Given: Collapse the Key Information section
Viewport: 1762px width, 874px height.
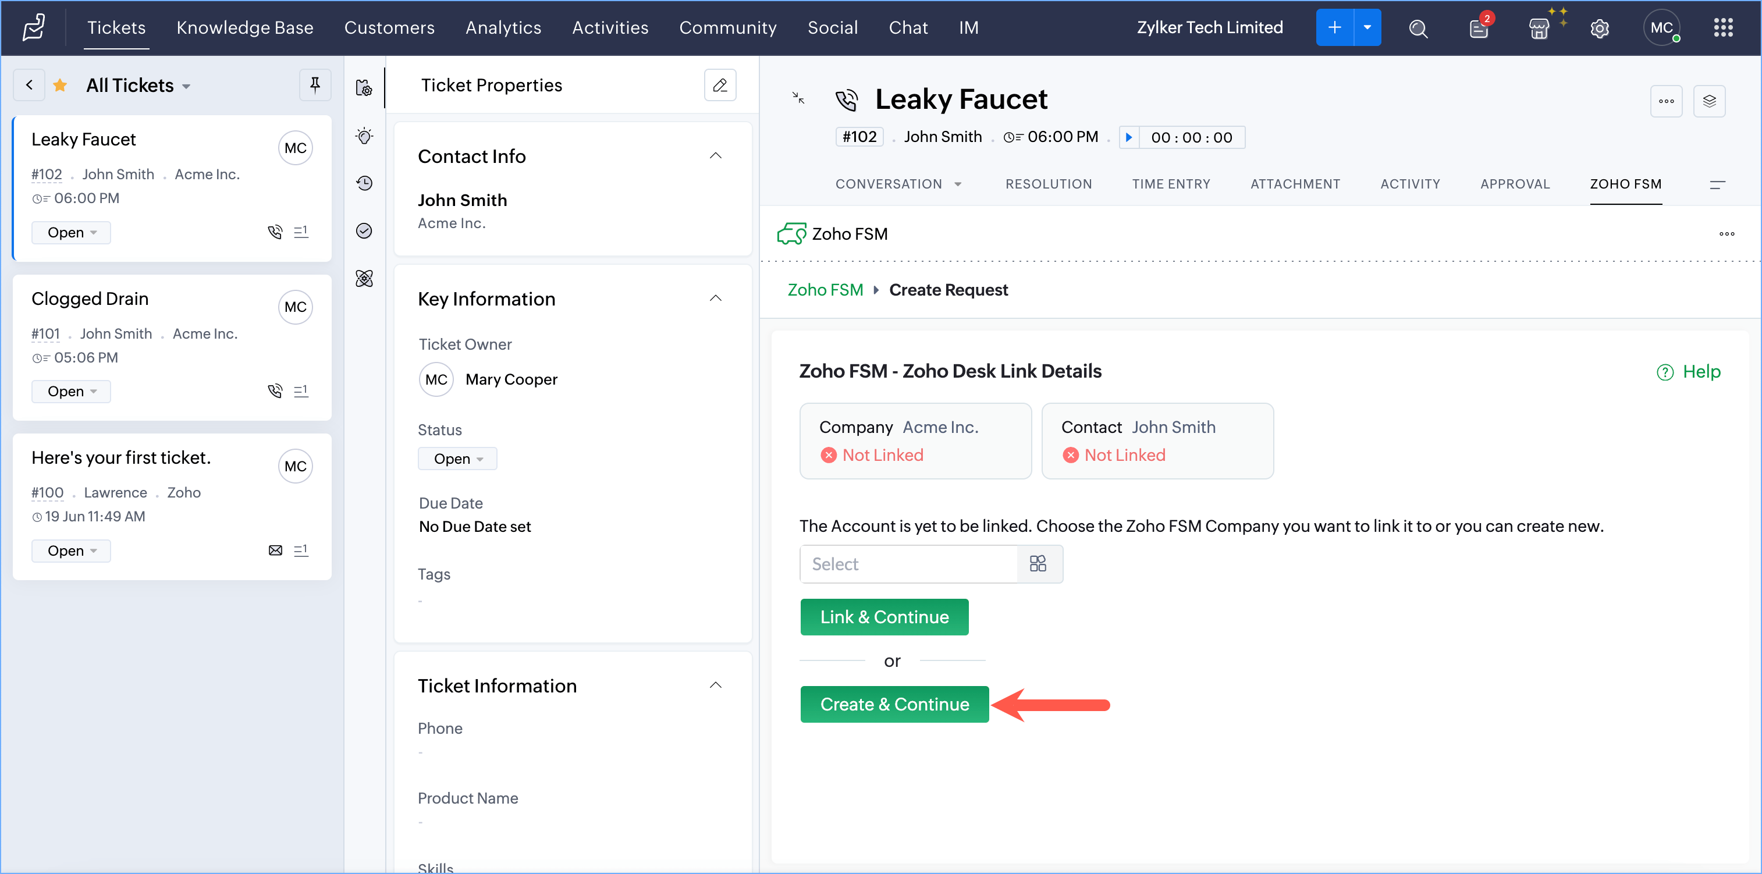Looking at the screenshot, I should coord(716,298).
